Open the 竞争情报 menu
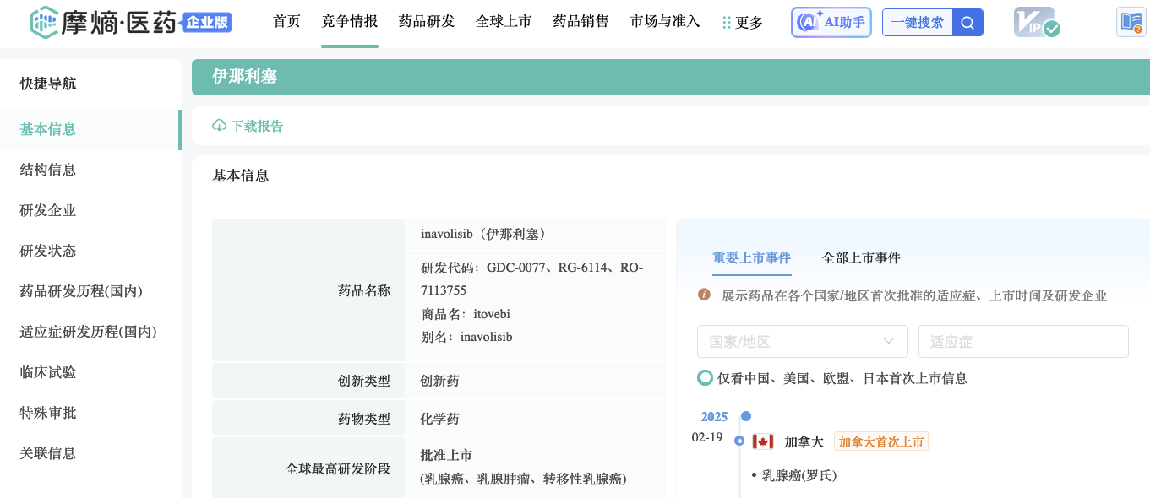 [349, 22]
